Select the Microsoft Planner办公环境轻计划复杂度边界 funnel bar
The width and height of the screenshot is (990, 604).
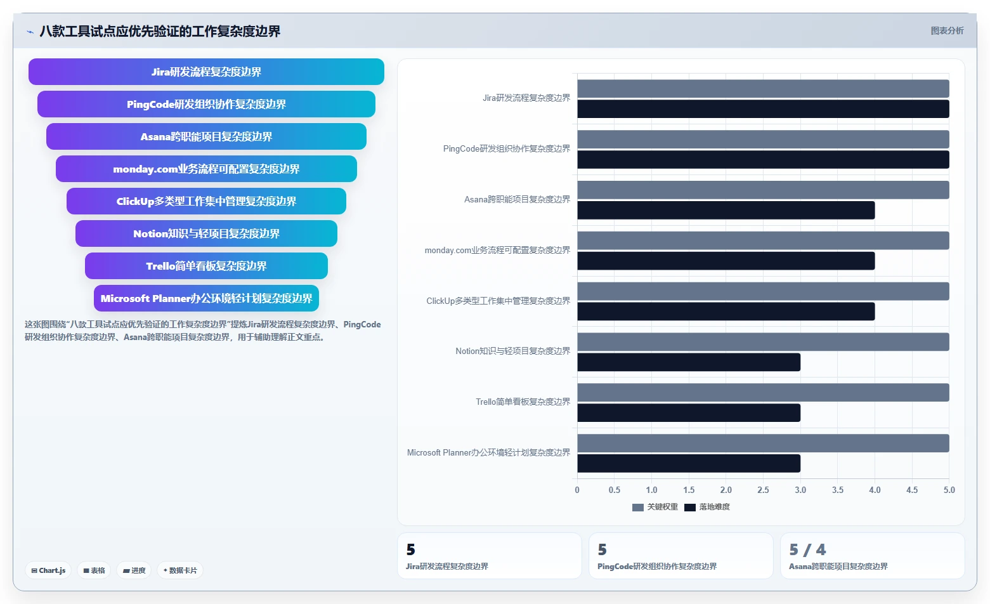click(x=206, y=298)
